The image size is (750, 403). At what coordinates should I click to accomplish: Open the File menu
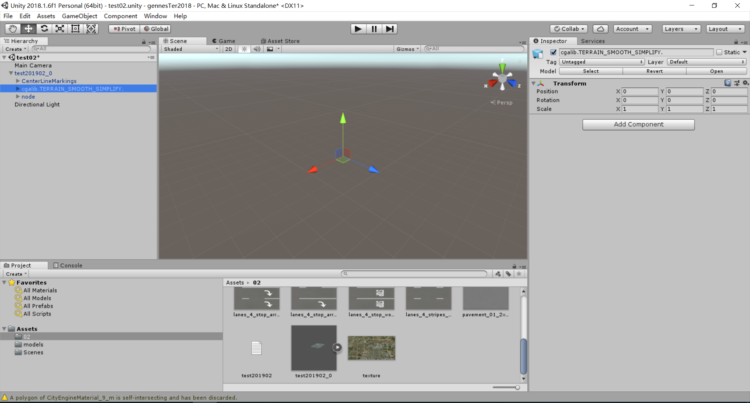tap(8, 16)
